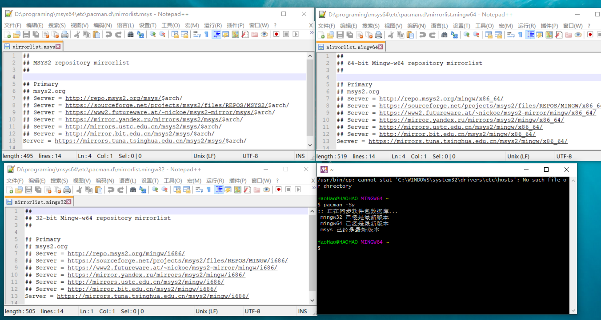Click UTF-8 encoding in mirrorlist.mingw32 status bar
601x320 pixels.
252,311
